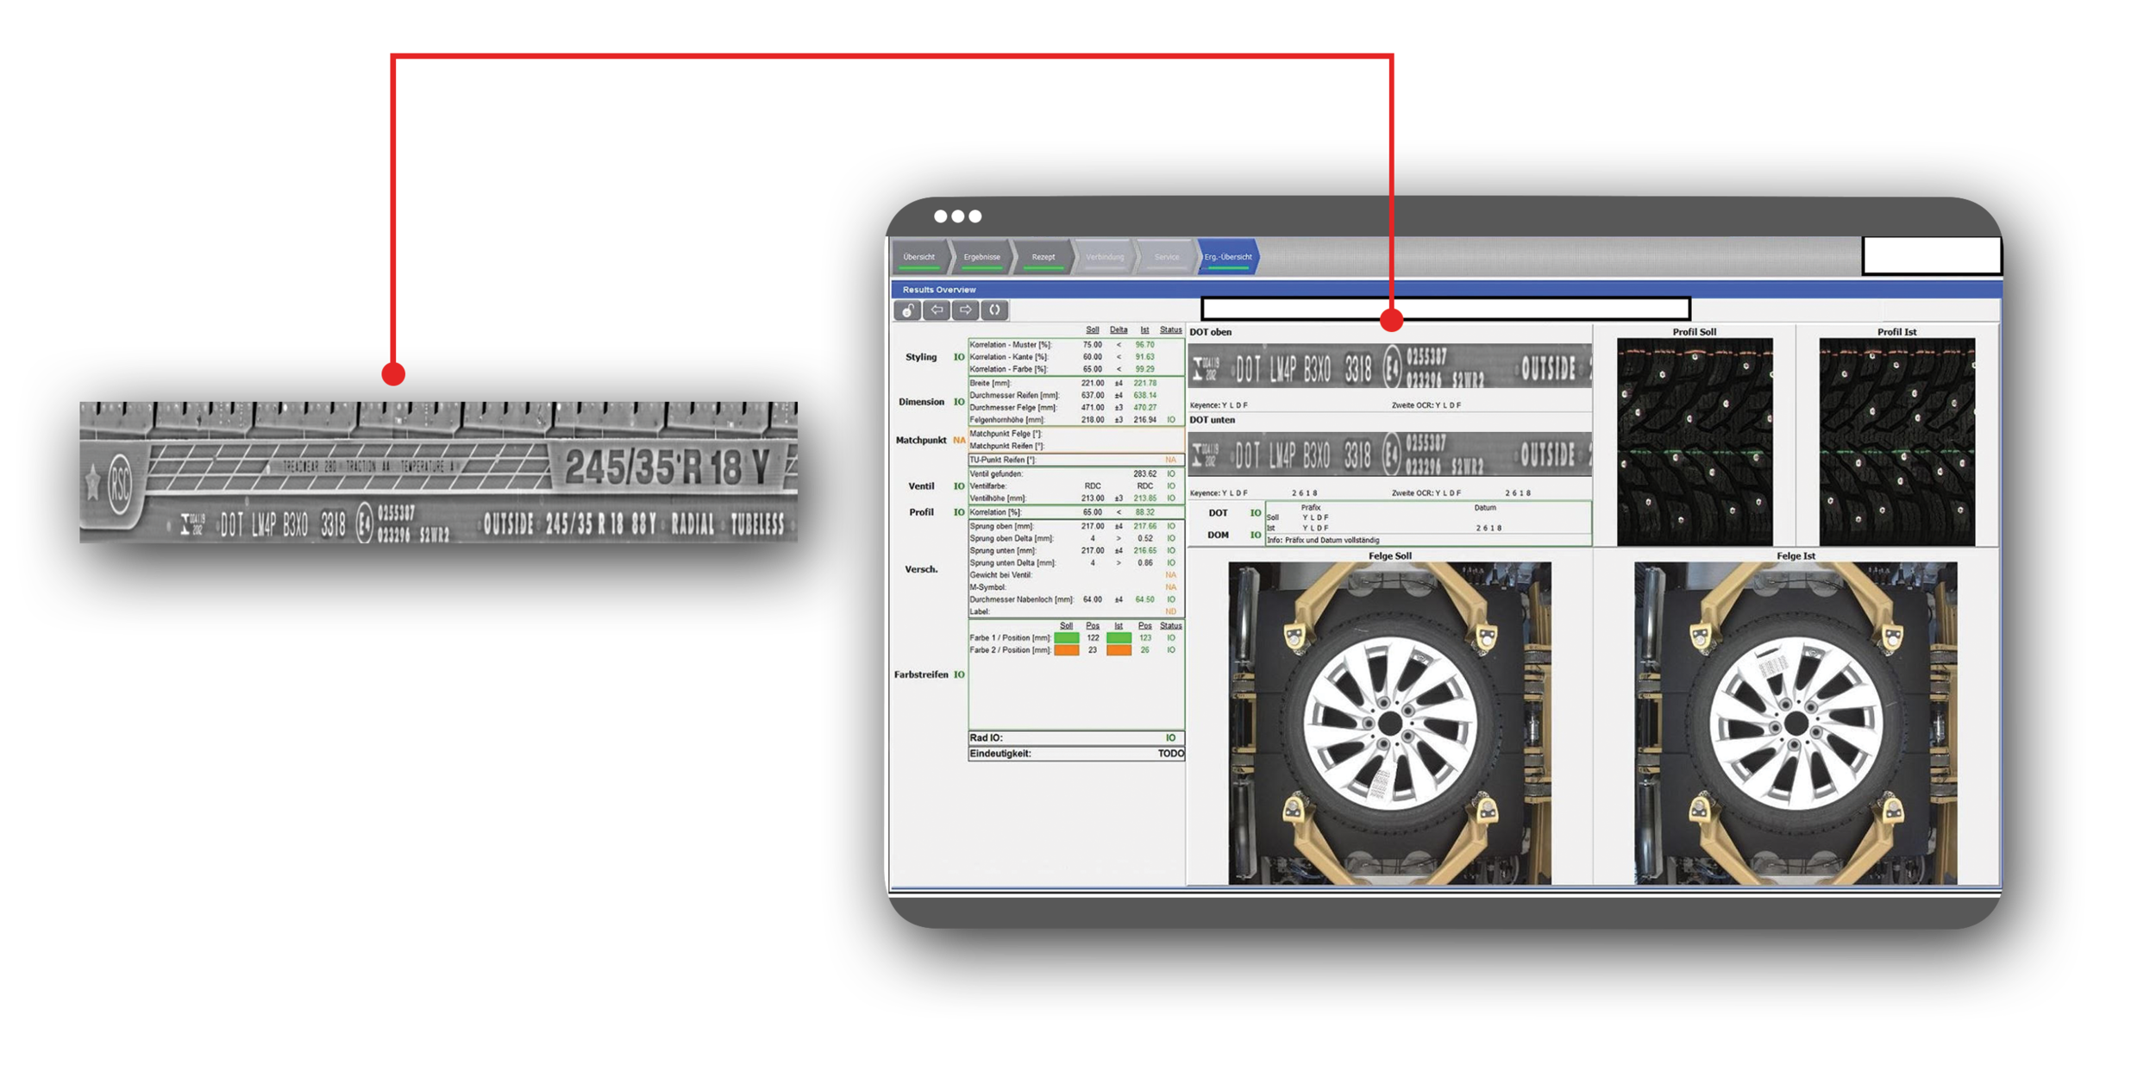This screenshot has height=1078, width=2156.
Task: Open the Felge Soll wheel image
Action: pos(1389,723)
